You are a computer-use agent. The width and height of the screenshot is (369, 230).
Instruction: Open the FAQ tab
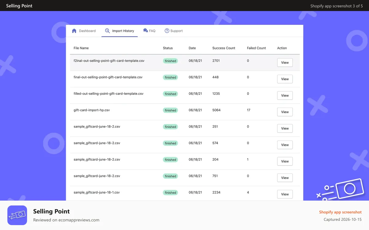point(149,31)
